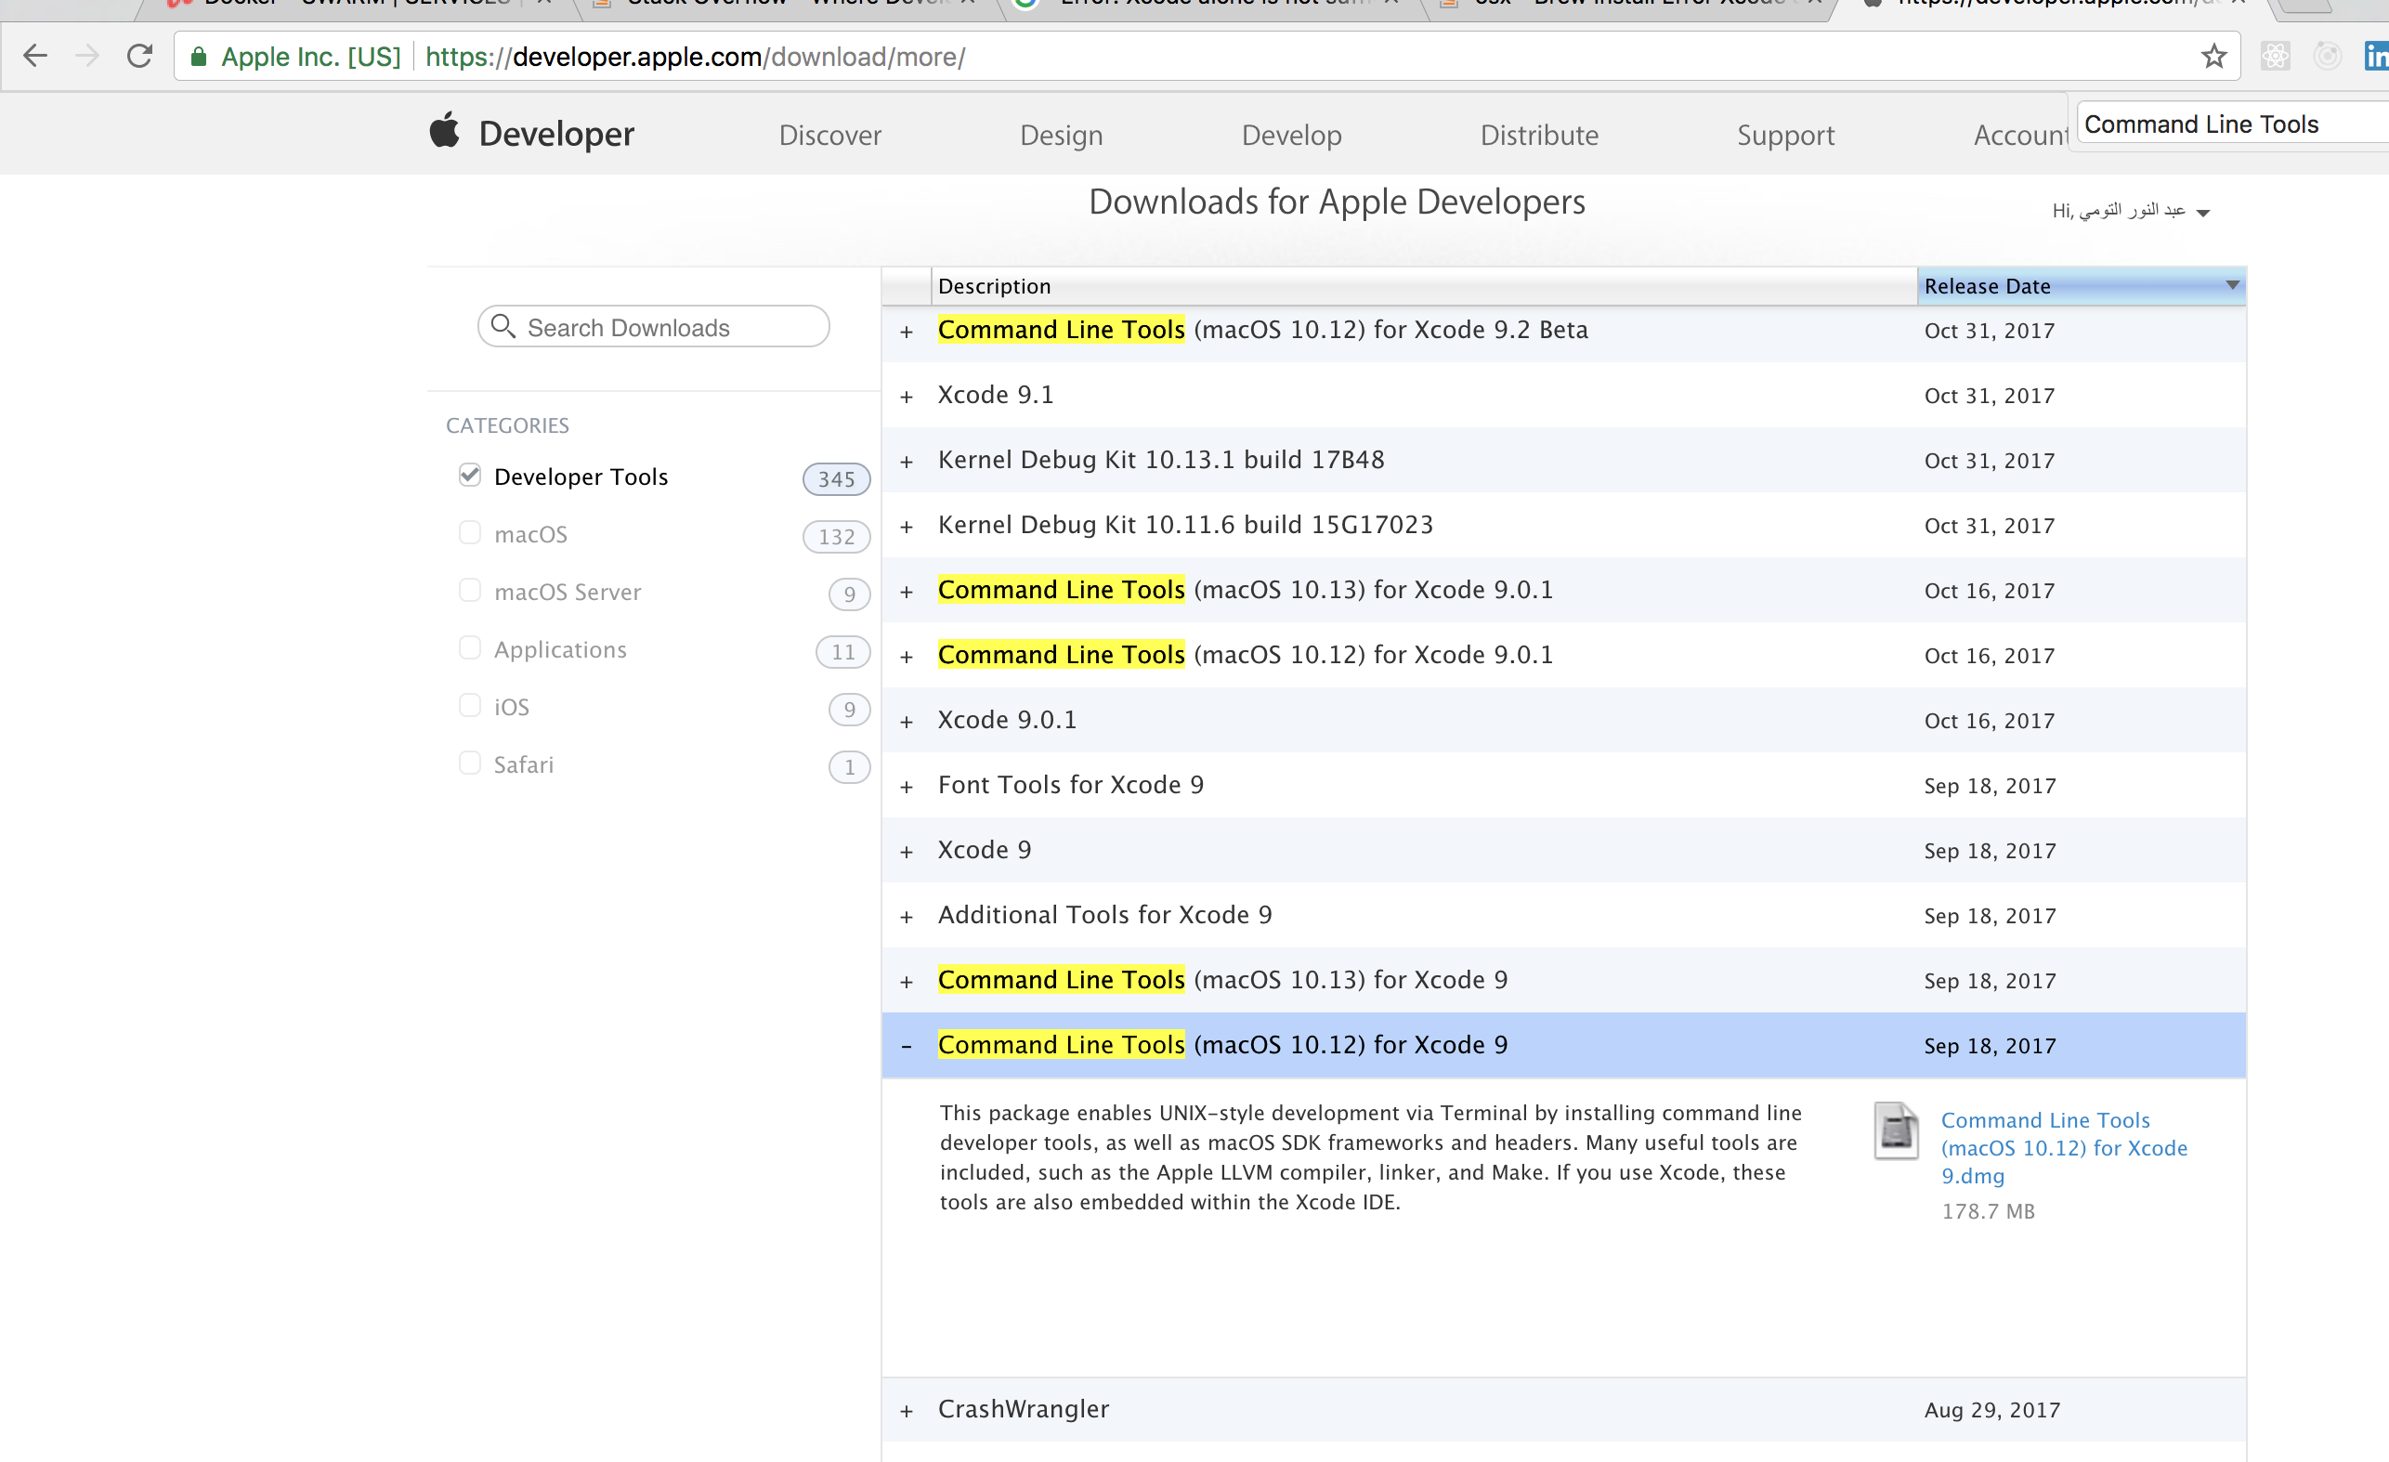The height and width of the screenshot is (1462, 2389).
Task: Expand Kernel Debug Kit 10.11.6 build 15G17023
Action: pos(907,528)
